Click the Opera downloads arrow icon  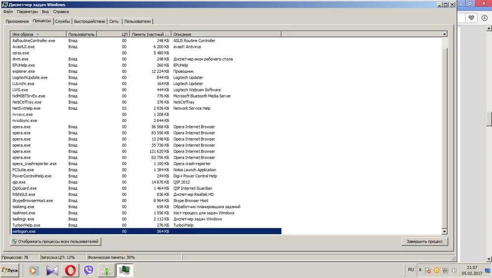[484, 18]
